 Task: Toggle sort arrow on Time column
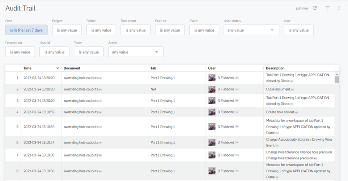click(58, 68)
